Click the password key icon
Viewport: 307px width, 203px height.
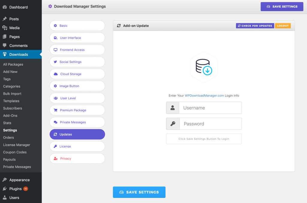tap(173, 124)
